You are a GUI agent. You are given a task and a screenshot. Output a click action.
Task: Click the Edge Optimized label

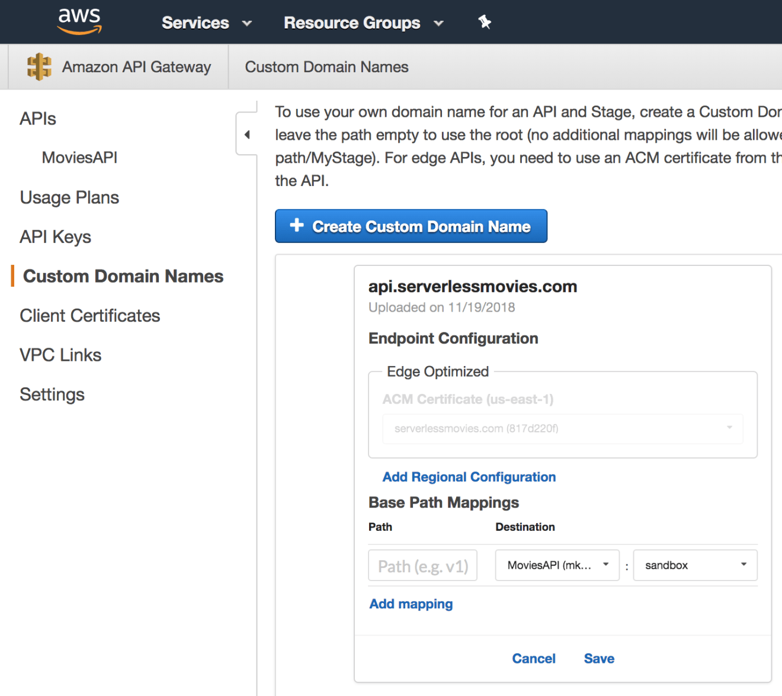click(x=438, y=371)
